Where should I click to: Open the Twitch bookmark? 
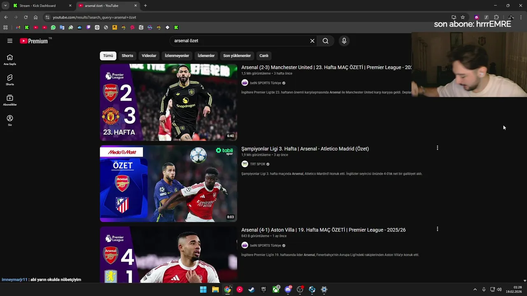[x=89, y=28]
